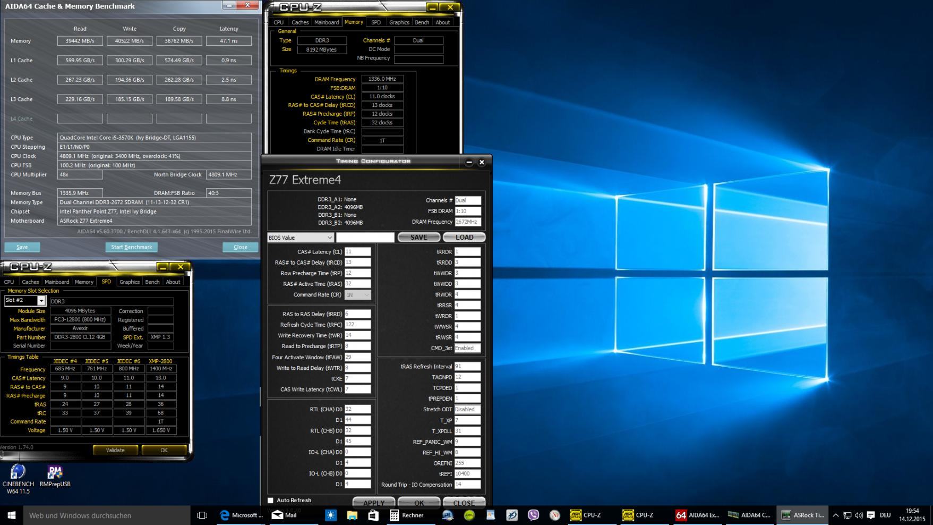
Task: Click OK in Timing Configurator
Action: click(419, 502)
